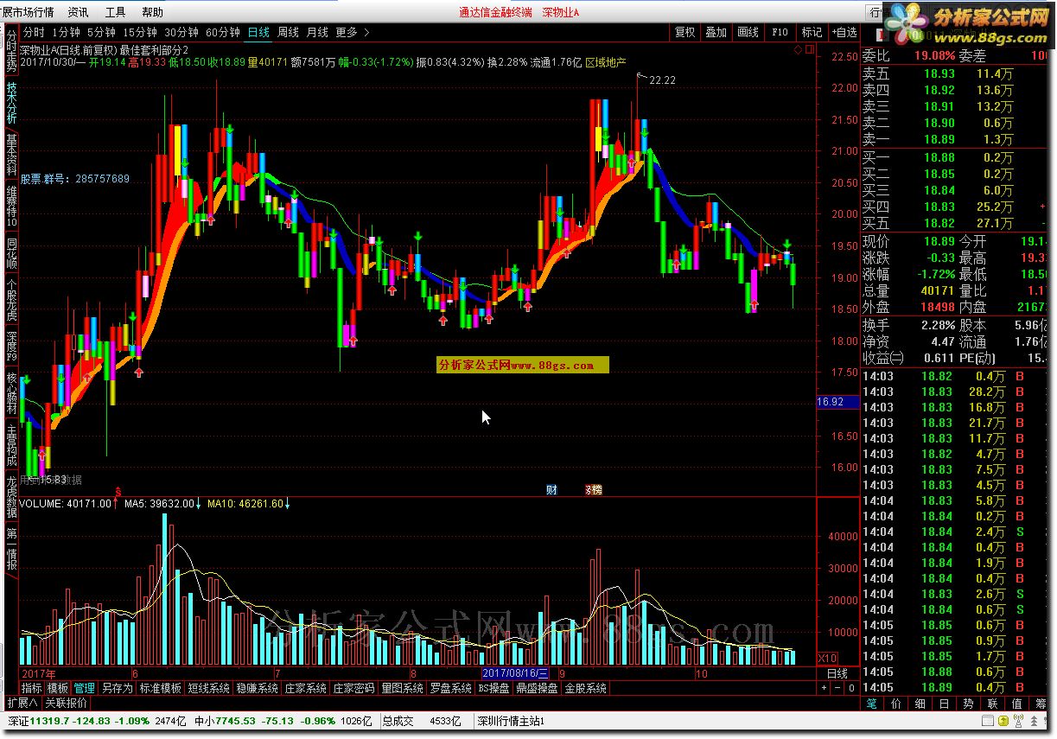Choose the 鼎盛操盘 template
Screen dimensions: 1057x739
point(537,689)
